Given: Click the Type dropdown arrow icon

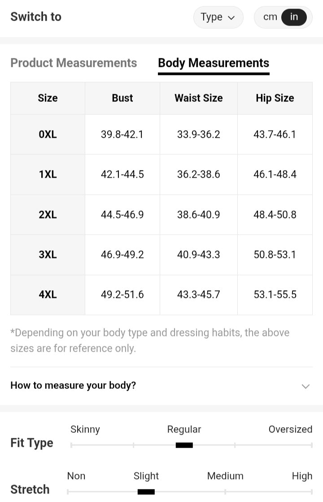Looking at the screenshot, I should coord(231,18).
